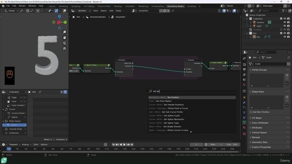Image resolution: width=292 pixels, height=164 pixels.
Task: Open the Render menu
Action: pos(22,6)
